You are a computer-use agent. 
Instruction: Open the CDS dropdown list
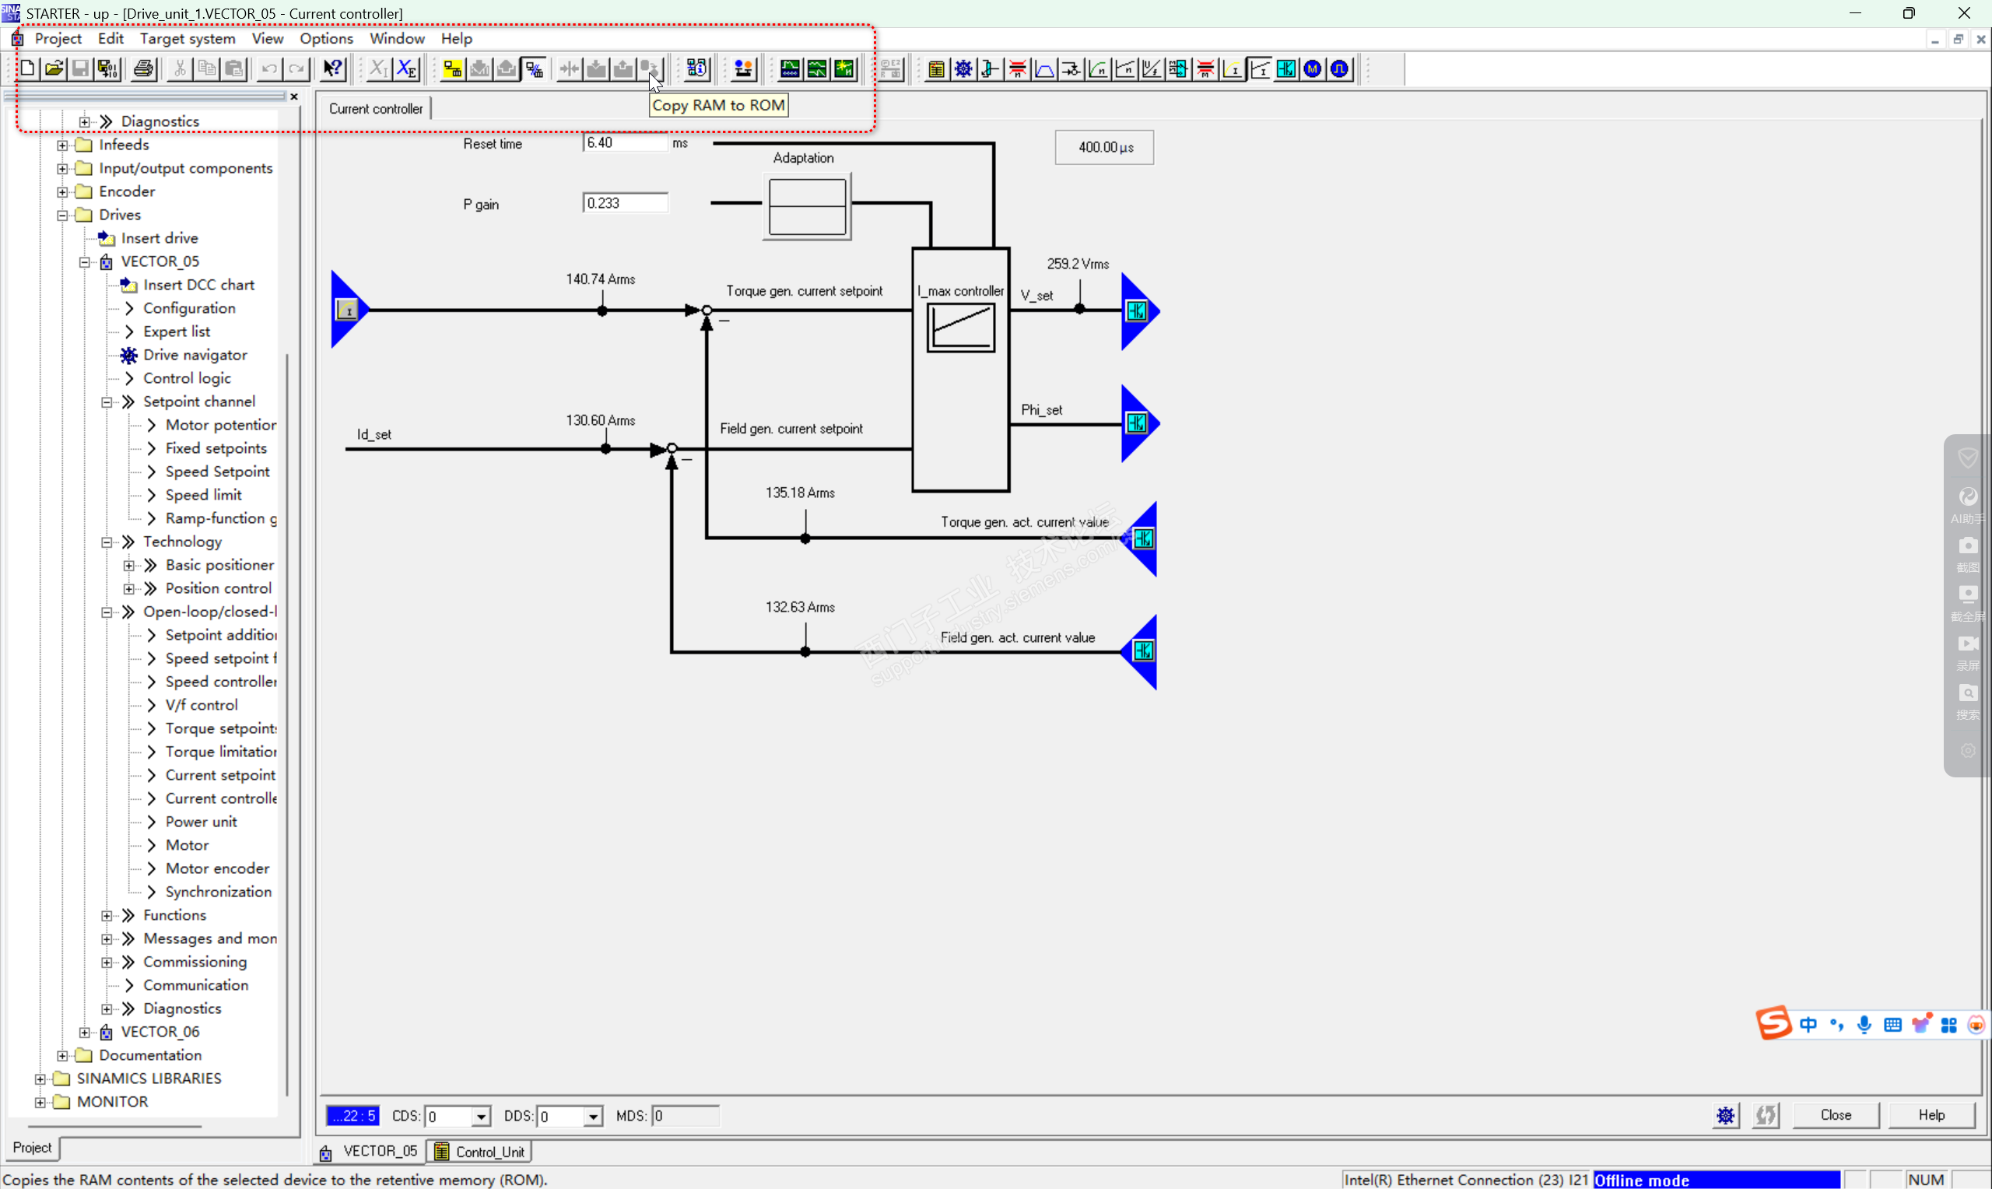[x=480, y=1116]
